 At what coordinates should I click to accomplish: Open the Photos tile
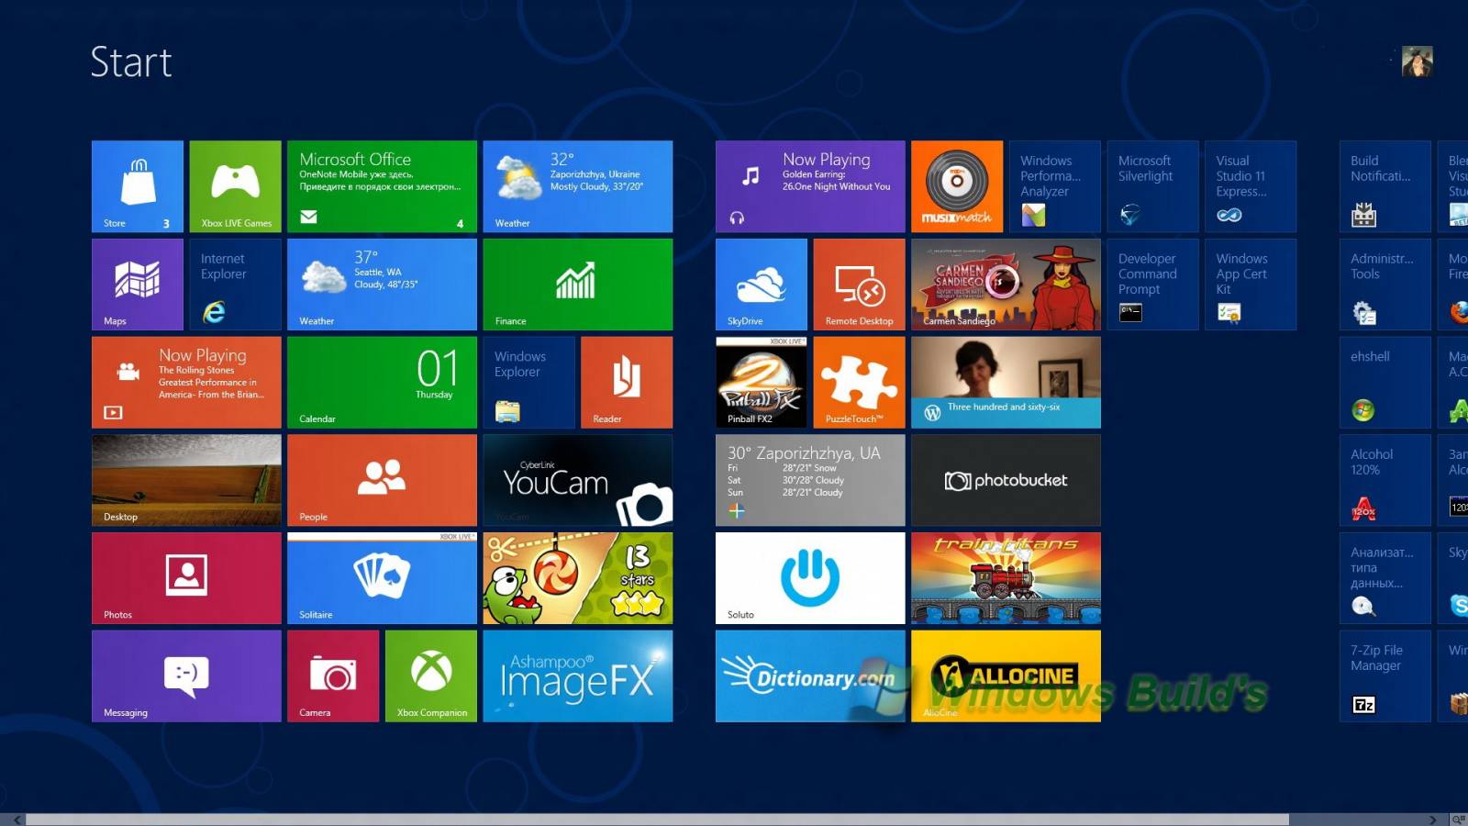pos(186,578)
